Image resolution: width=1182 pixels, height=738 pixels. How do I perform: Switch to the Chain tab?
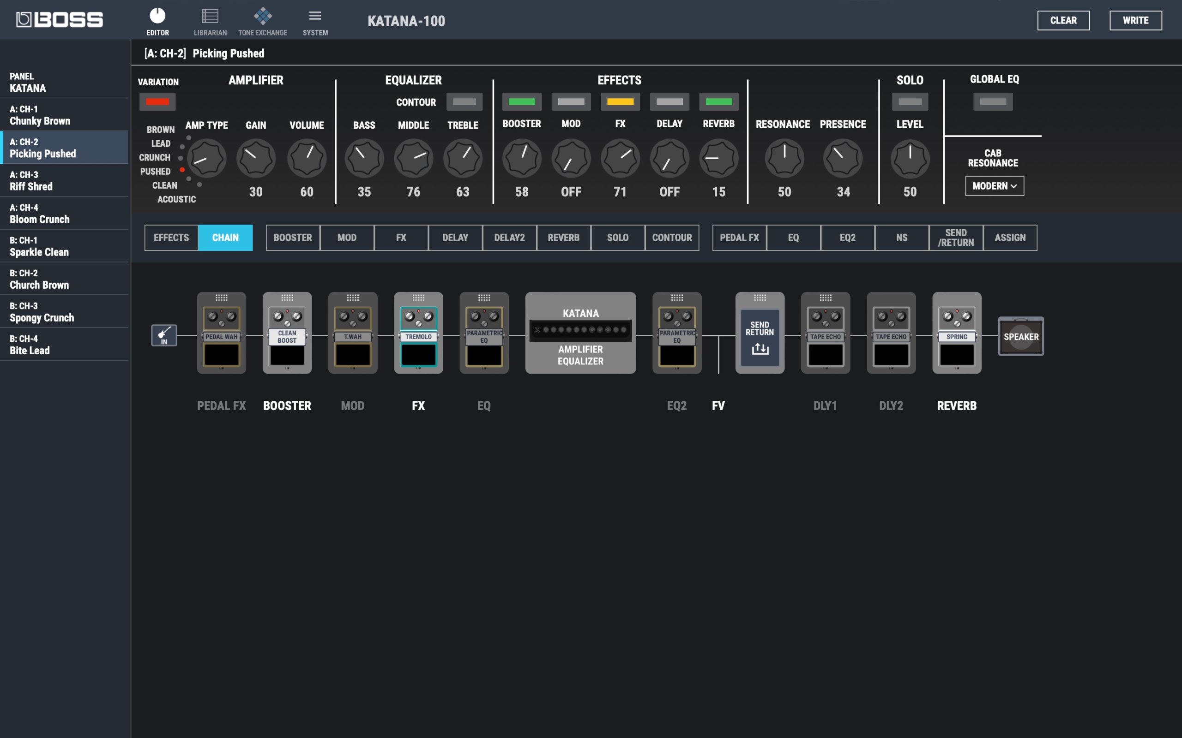click(226, 238)
